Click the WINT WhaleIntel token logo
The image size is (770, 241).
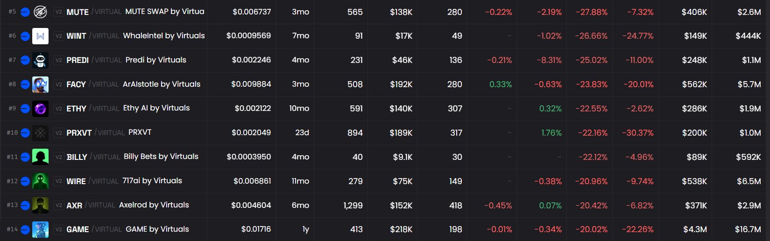click(40, 36)
